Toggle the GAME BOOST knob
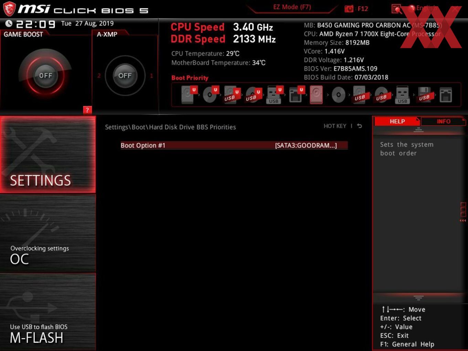 (45, 75)
